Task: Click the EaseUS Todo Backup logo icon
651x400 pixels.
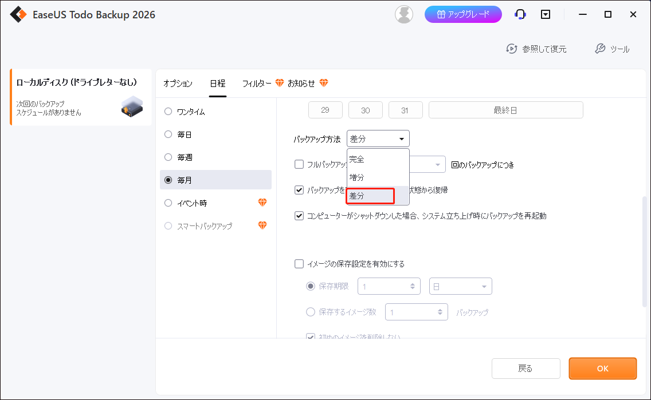Action: click(x=18, y=14)
